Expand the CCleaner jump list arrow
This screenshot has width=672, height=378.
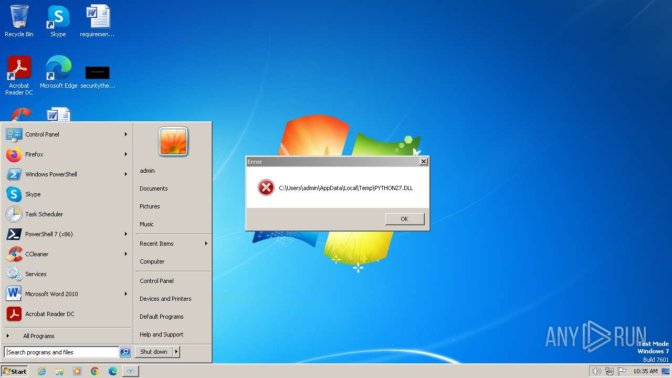[126, 254]
